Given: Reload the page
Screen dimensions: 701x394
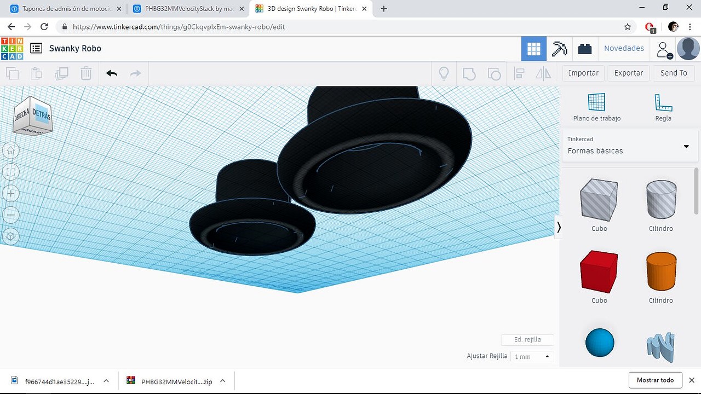Looking at the screenshot, I should [x=44, y=26].
